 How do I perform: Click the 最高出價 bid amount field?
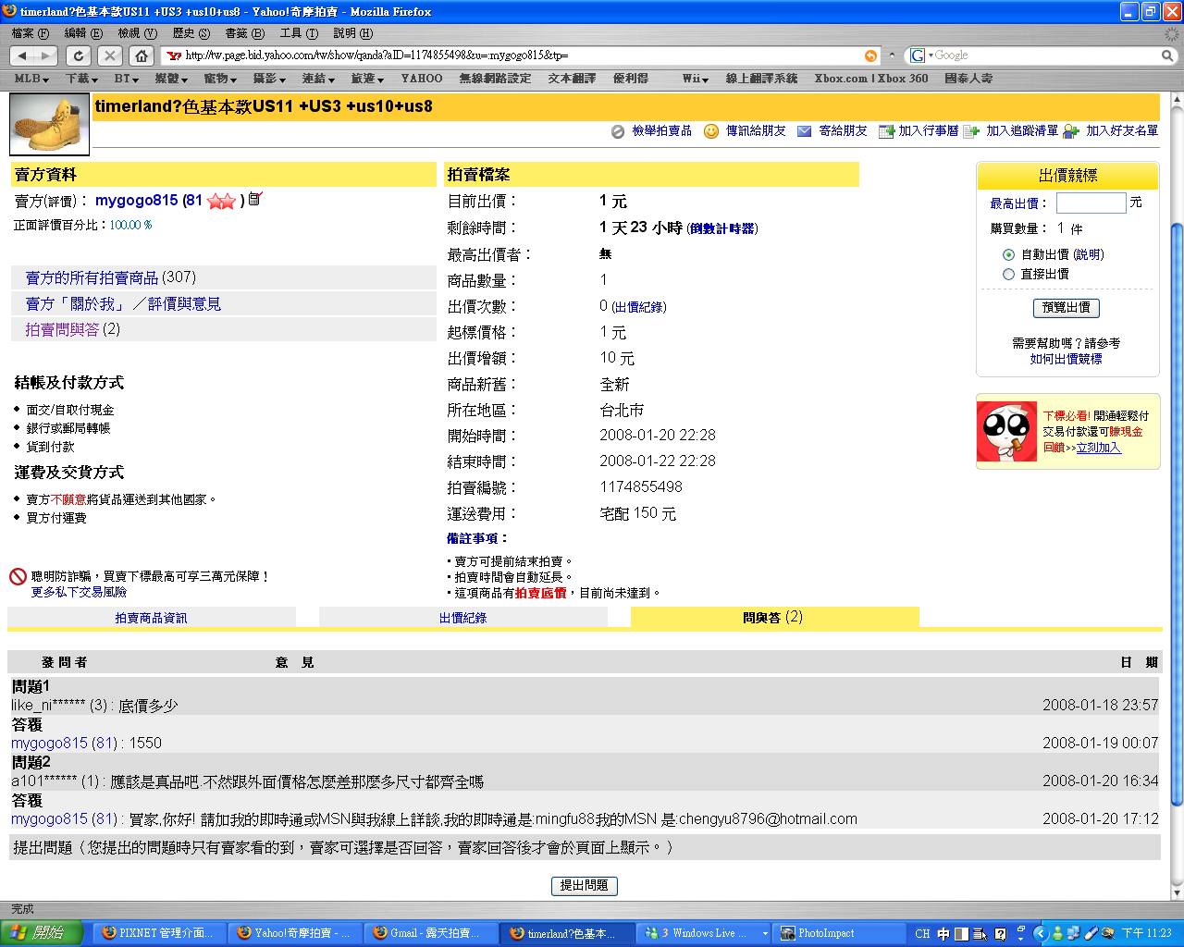[1091, 203]
